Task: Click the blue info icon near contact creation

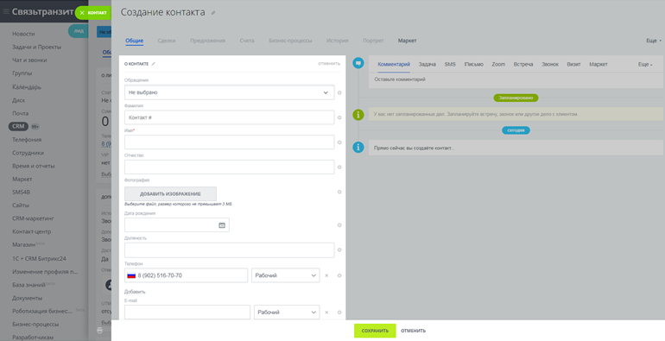Action: click(x=358, y=147)
